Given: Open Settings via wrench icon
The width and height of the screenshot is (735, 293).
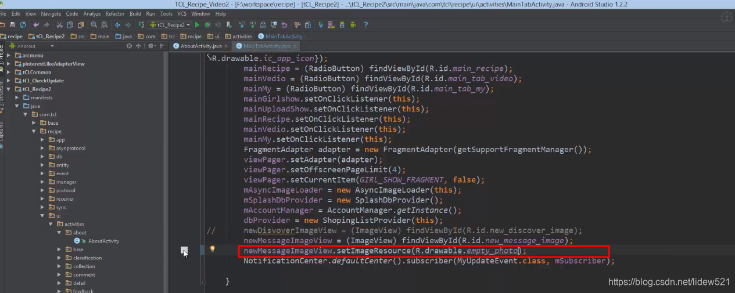Looking at the screenshot, I should coord(297,25).
